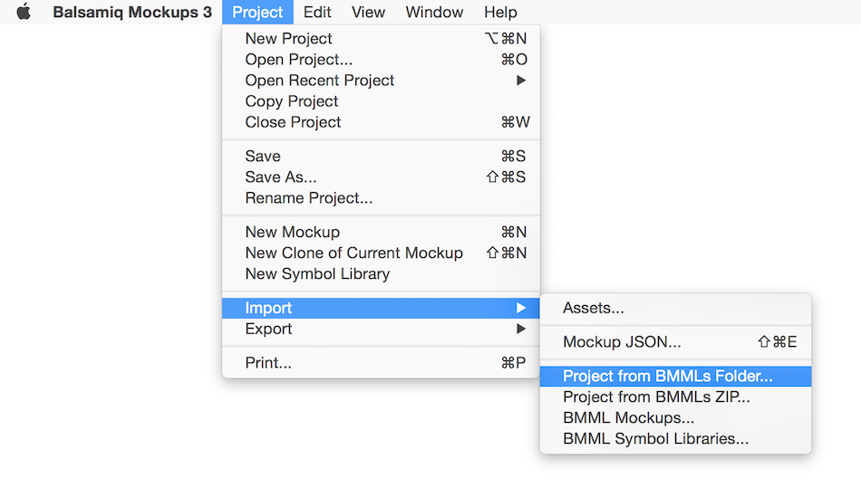Image resolution: width=861 pixels, height=488 pixels.
Task: Select New Clone of Current Mockup
Action: coord(354,253)
